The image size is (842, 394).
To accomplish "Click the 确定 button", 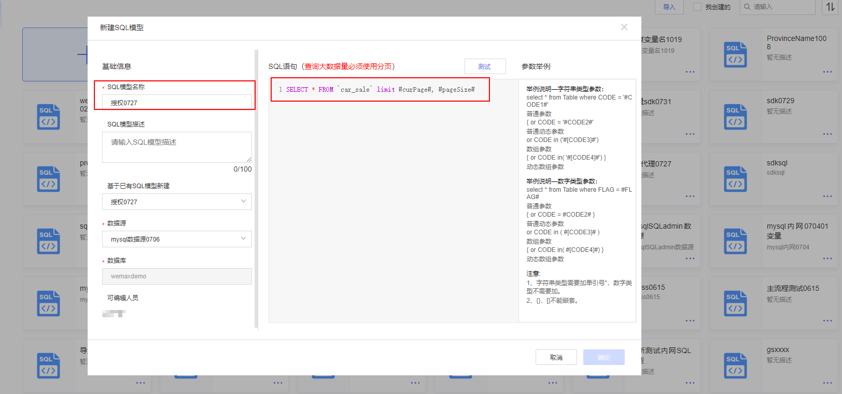I will click(604, 357).
